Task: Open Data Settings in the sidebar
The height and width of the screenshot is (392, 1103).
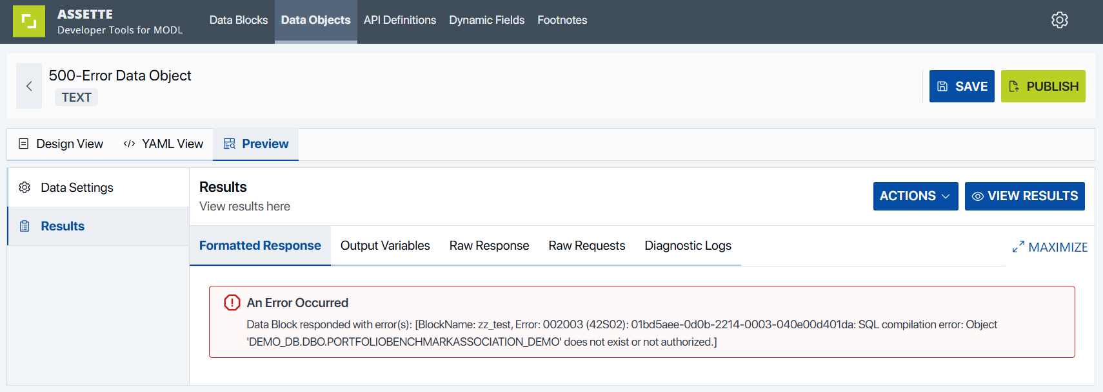Action: coord(77,187)
